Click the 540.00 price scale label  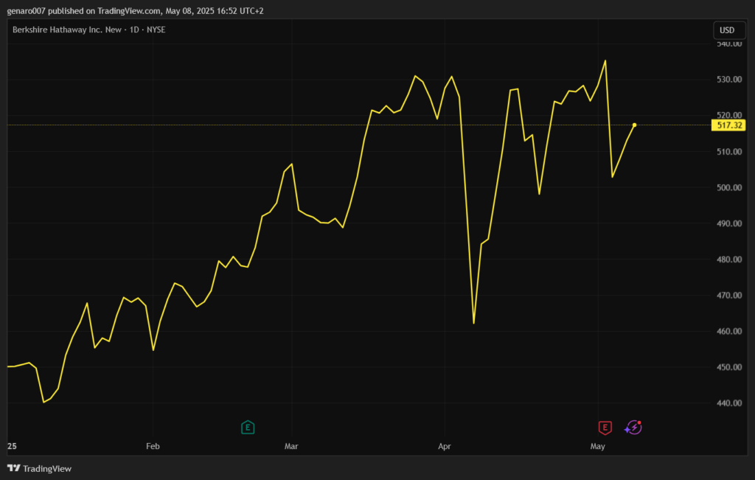[x=728, y=44]
